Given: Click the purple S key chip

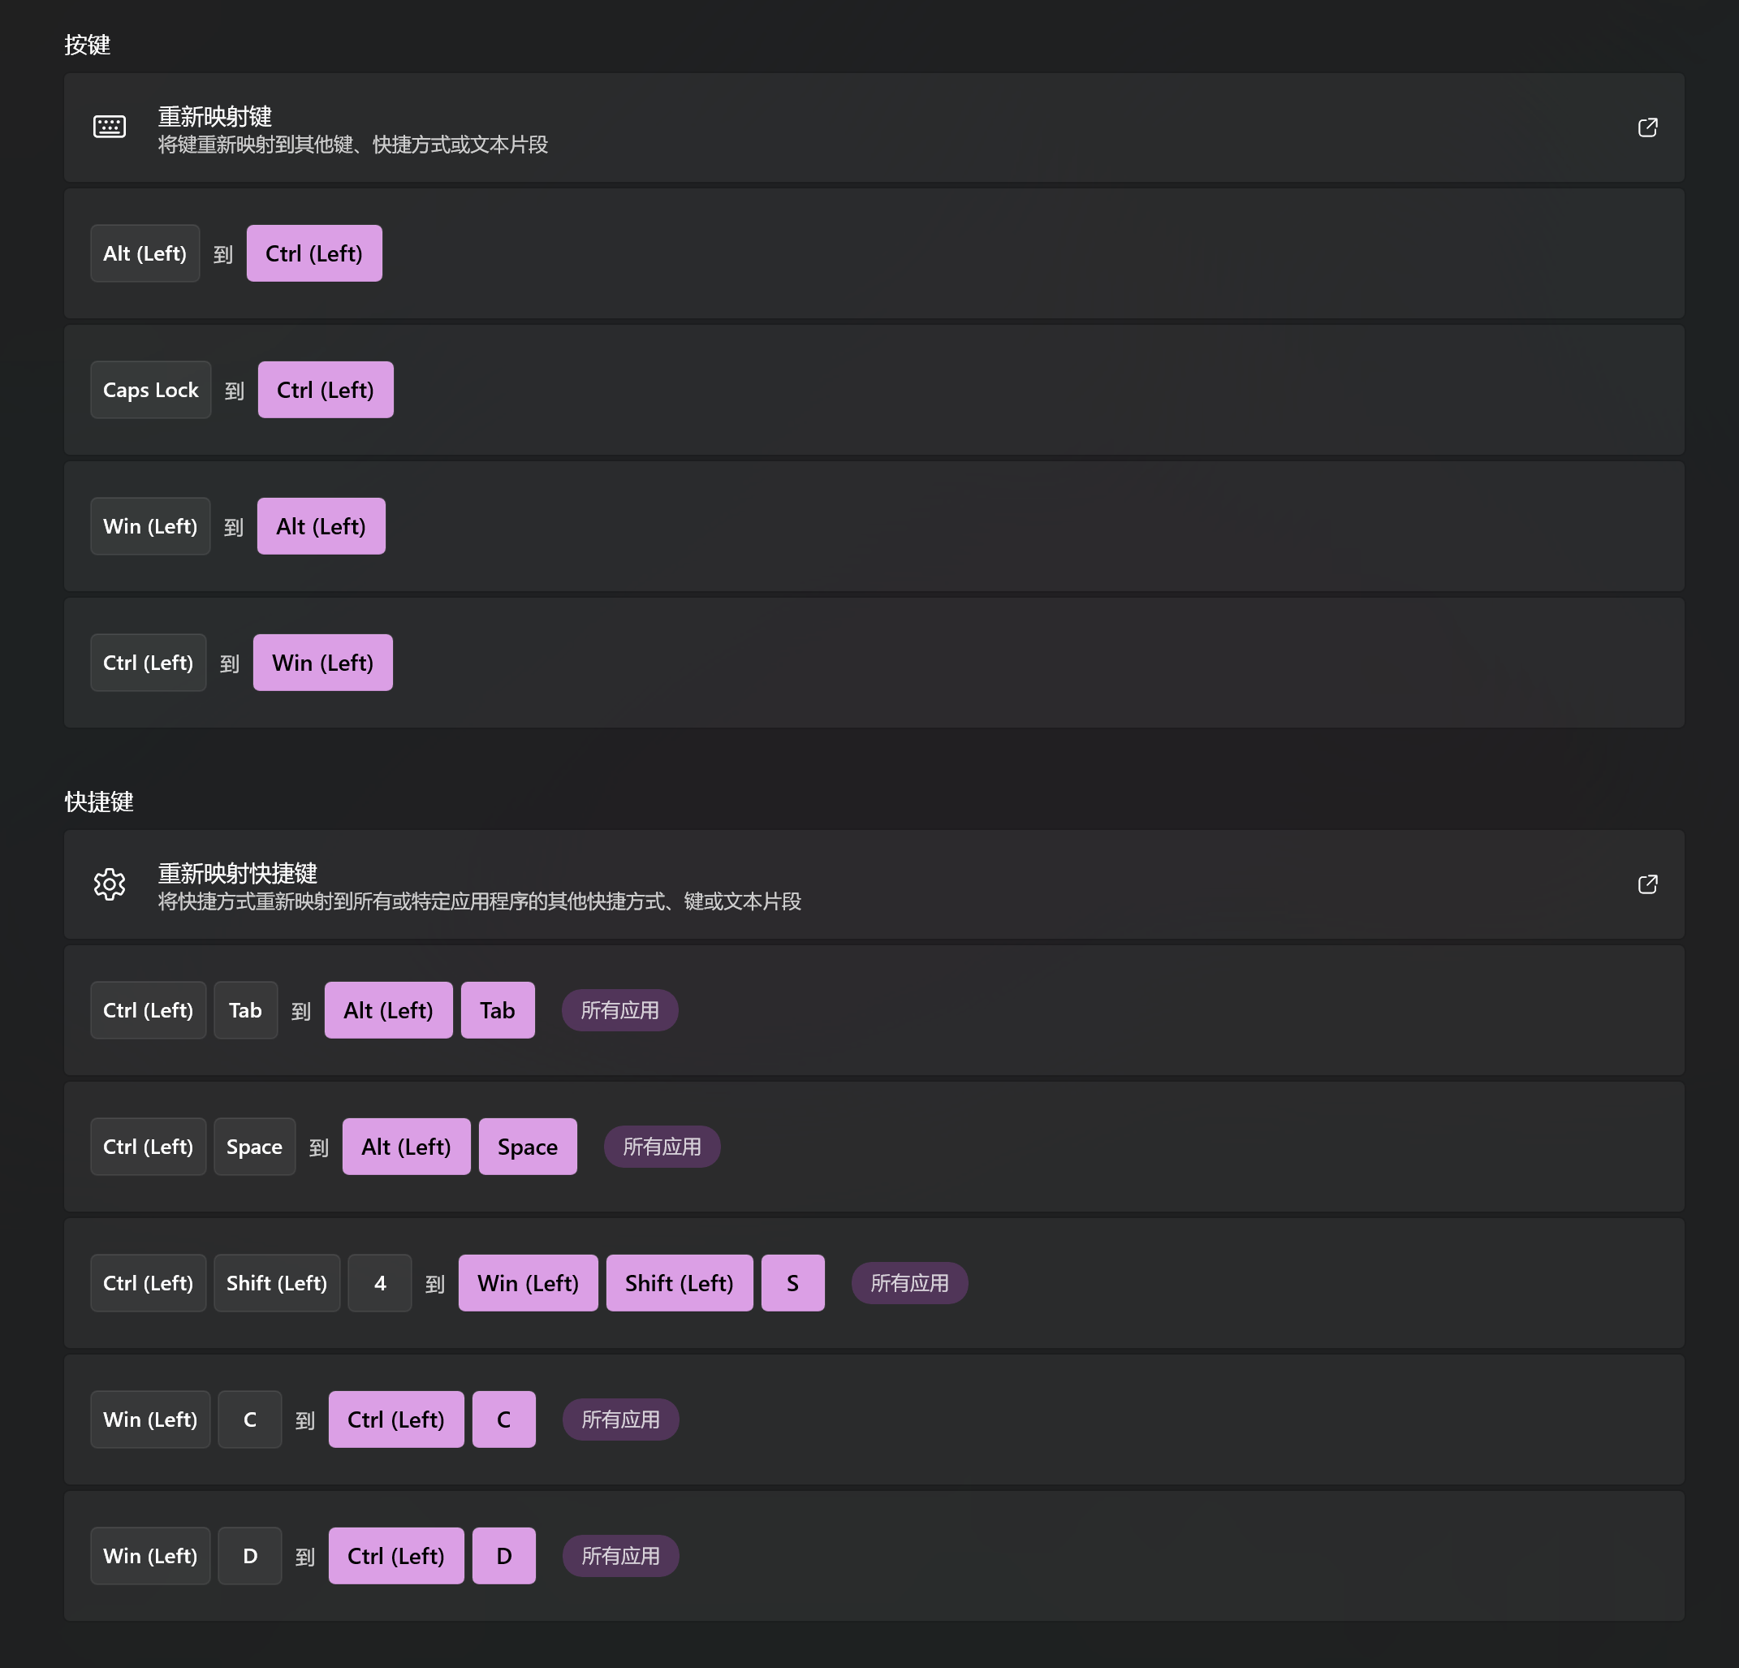Looking at the screenshot, I should (793, 1283).
